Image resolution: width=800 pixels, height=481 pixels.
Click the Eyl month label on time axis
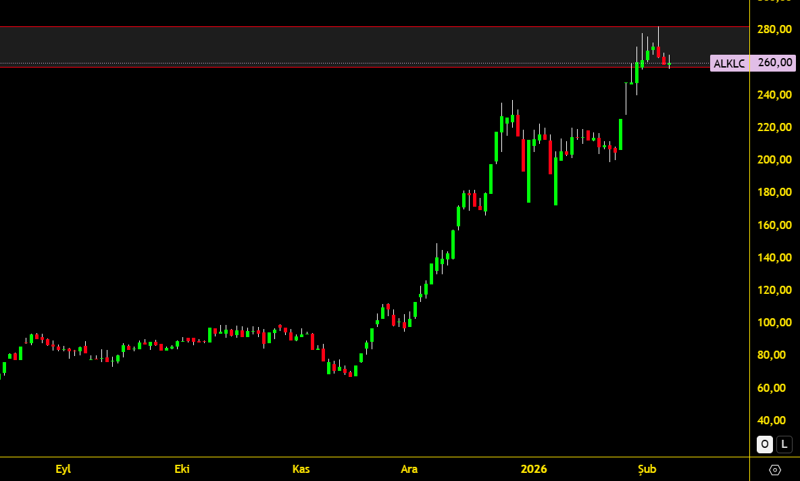[64, 470]
